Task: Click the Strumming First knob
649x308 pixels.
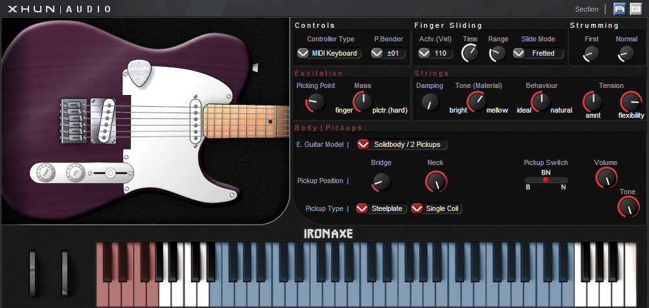Action: pyautogui.click(x=591, y=53)
